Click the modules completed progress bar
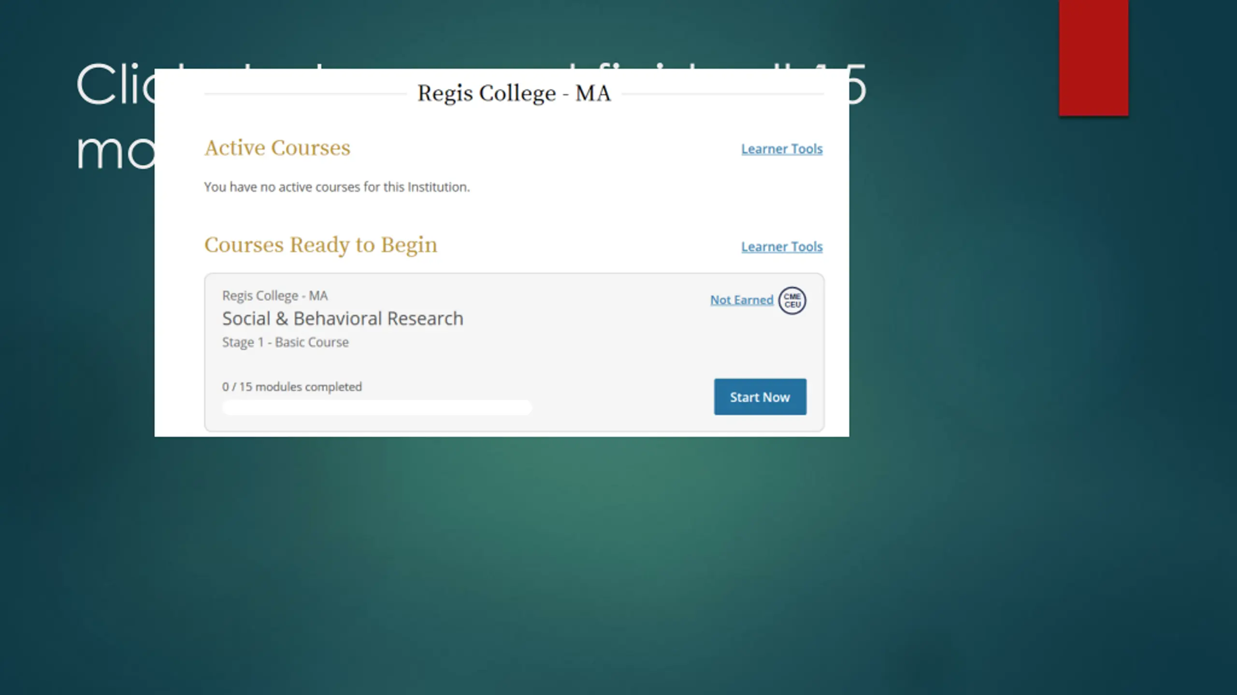This screenshot has height=695, width=1237. tap(377, 407)
